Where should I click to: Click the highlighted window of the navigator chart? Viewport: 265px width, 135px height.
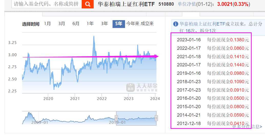136,118
